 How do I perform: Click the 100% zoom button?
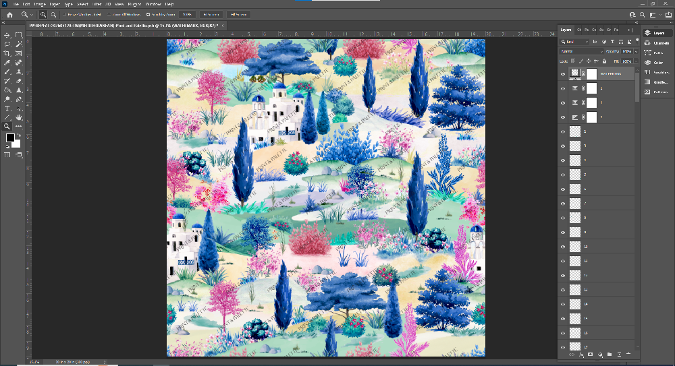click(187, 15)
